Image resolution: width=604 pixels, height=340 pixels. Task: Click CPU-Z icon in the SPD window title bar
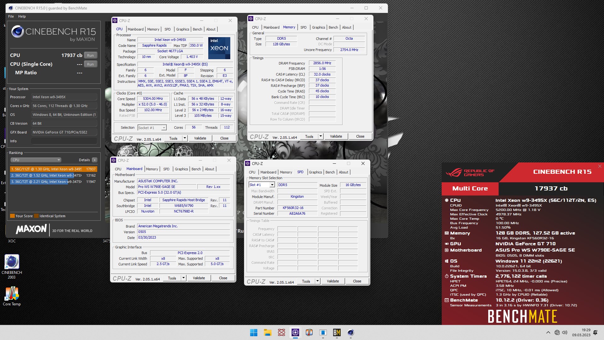pyautogui.click(x=248, y=163)
